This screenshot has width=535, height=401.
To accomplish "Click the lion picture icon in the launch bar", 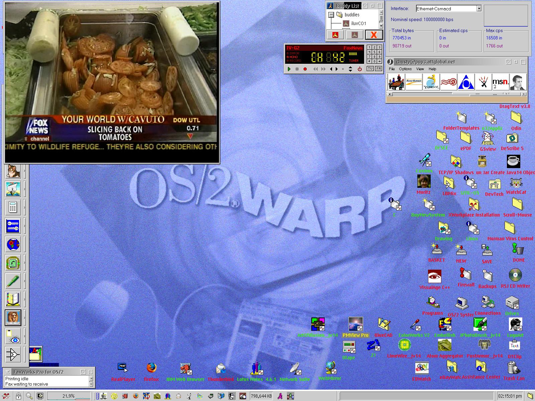I will tap(13, 317).
